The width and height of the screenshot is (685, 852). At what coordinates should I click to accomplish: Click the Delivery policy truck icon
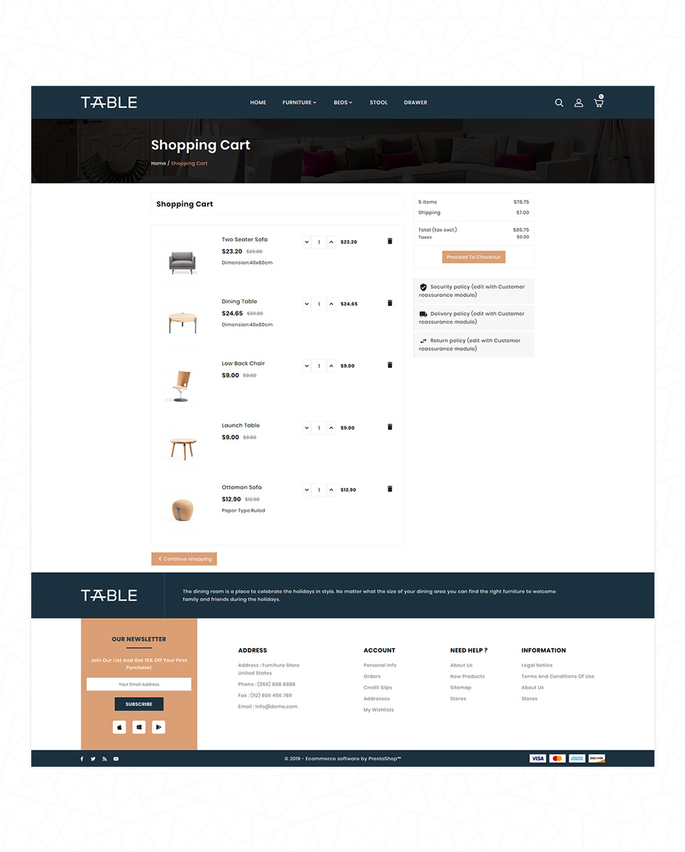pyautogui.click(x=423, y=314)
